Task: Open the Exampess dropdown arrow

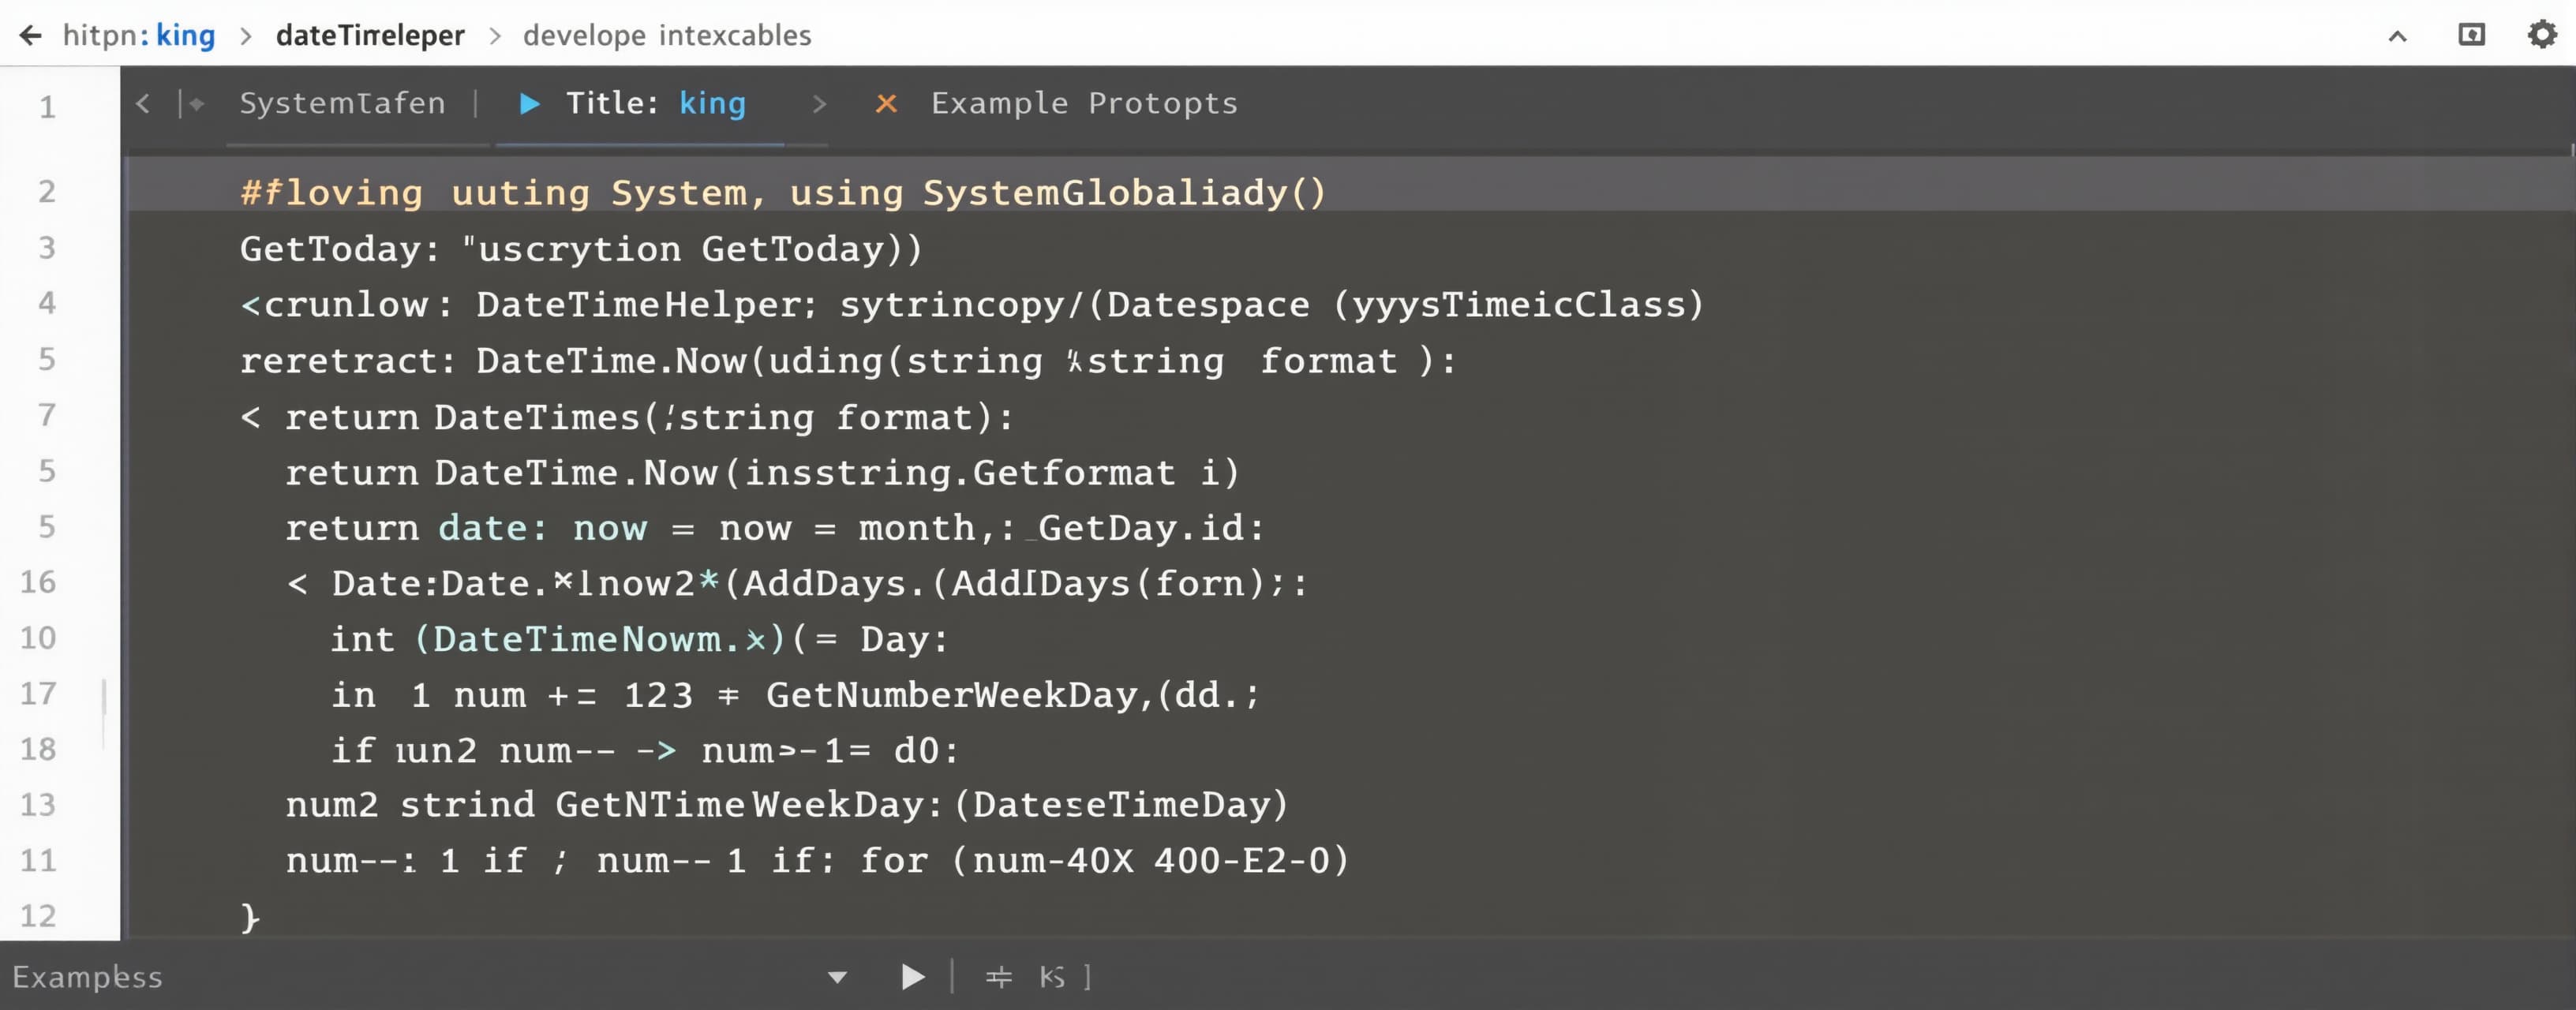Action: click(x=838, y=977)
